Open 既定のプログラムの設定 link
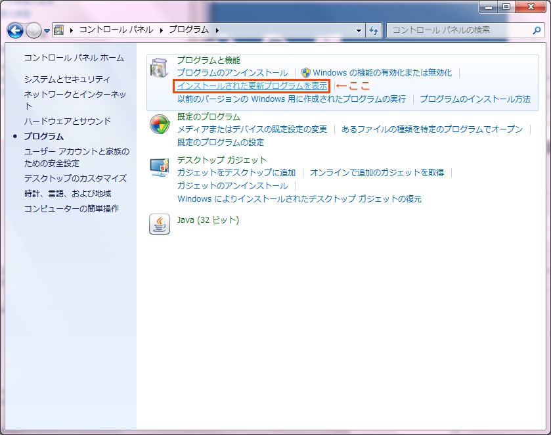This screenshot has height=435, width=551. point(221,143)
